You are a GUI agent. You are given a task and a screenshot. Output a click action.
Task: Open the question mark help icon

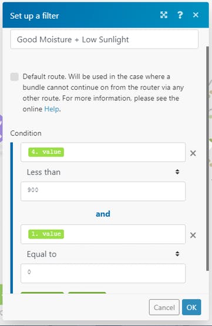click(x=180, y=15)
